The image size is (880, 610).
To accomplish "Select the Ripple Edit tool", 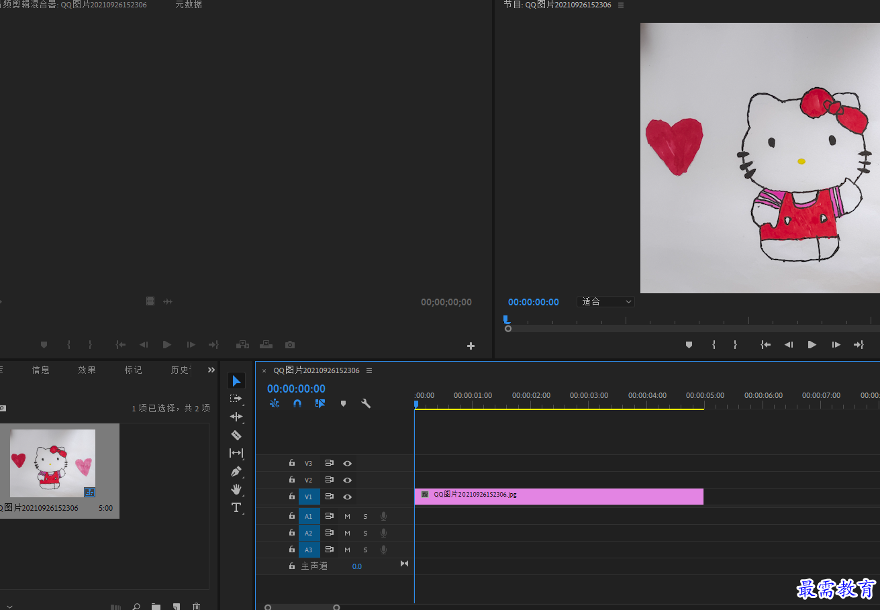I will tap(236, 417).
